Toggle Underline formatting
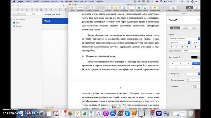Image resolution: width=211 pixels, height=118 pixels. pyautogui.click(x=182, y=47)
